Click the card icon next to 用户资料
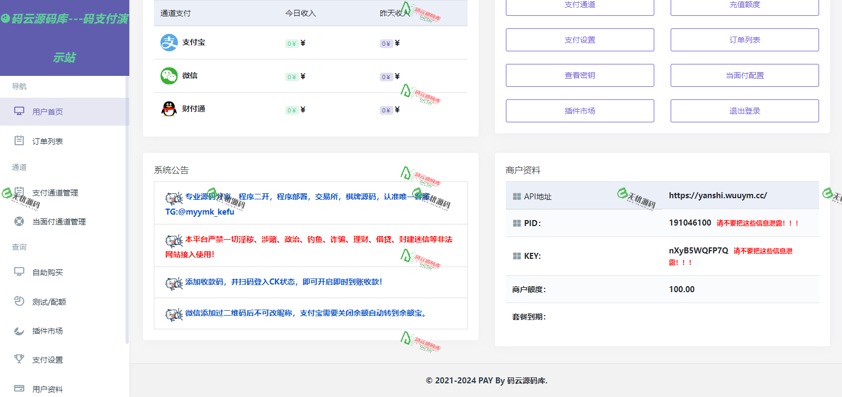The image size is (842, 397). tap(20, 388)
